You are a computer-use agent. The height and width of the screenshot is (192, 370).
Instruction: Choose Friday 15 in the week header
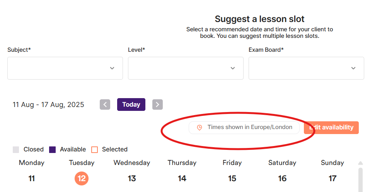tap(232, 178)
